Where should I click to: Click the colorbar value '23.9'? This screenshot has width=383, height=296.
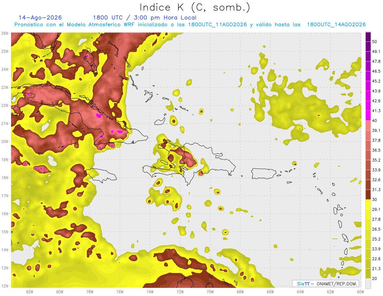[x=376, y=249]
